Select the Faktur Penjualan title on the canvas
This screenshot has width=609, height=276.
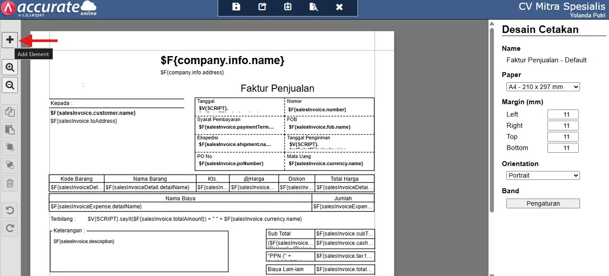(x=277, y=88)
